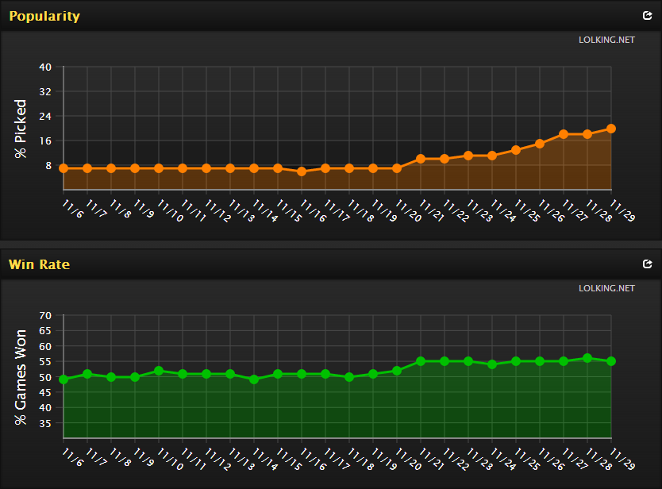Open the LOLKING.NET link on Win Rate chart

tap(606, 288)
